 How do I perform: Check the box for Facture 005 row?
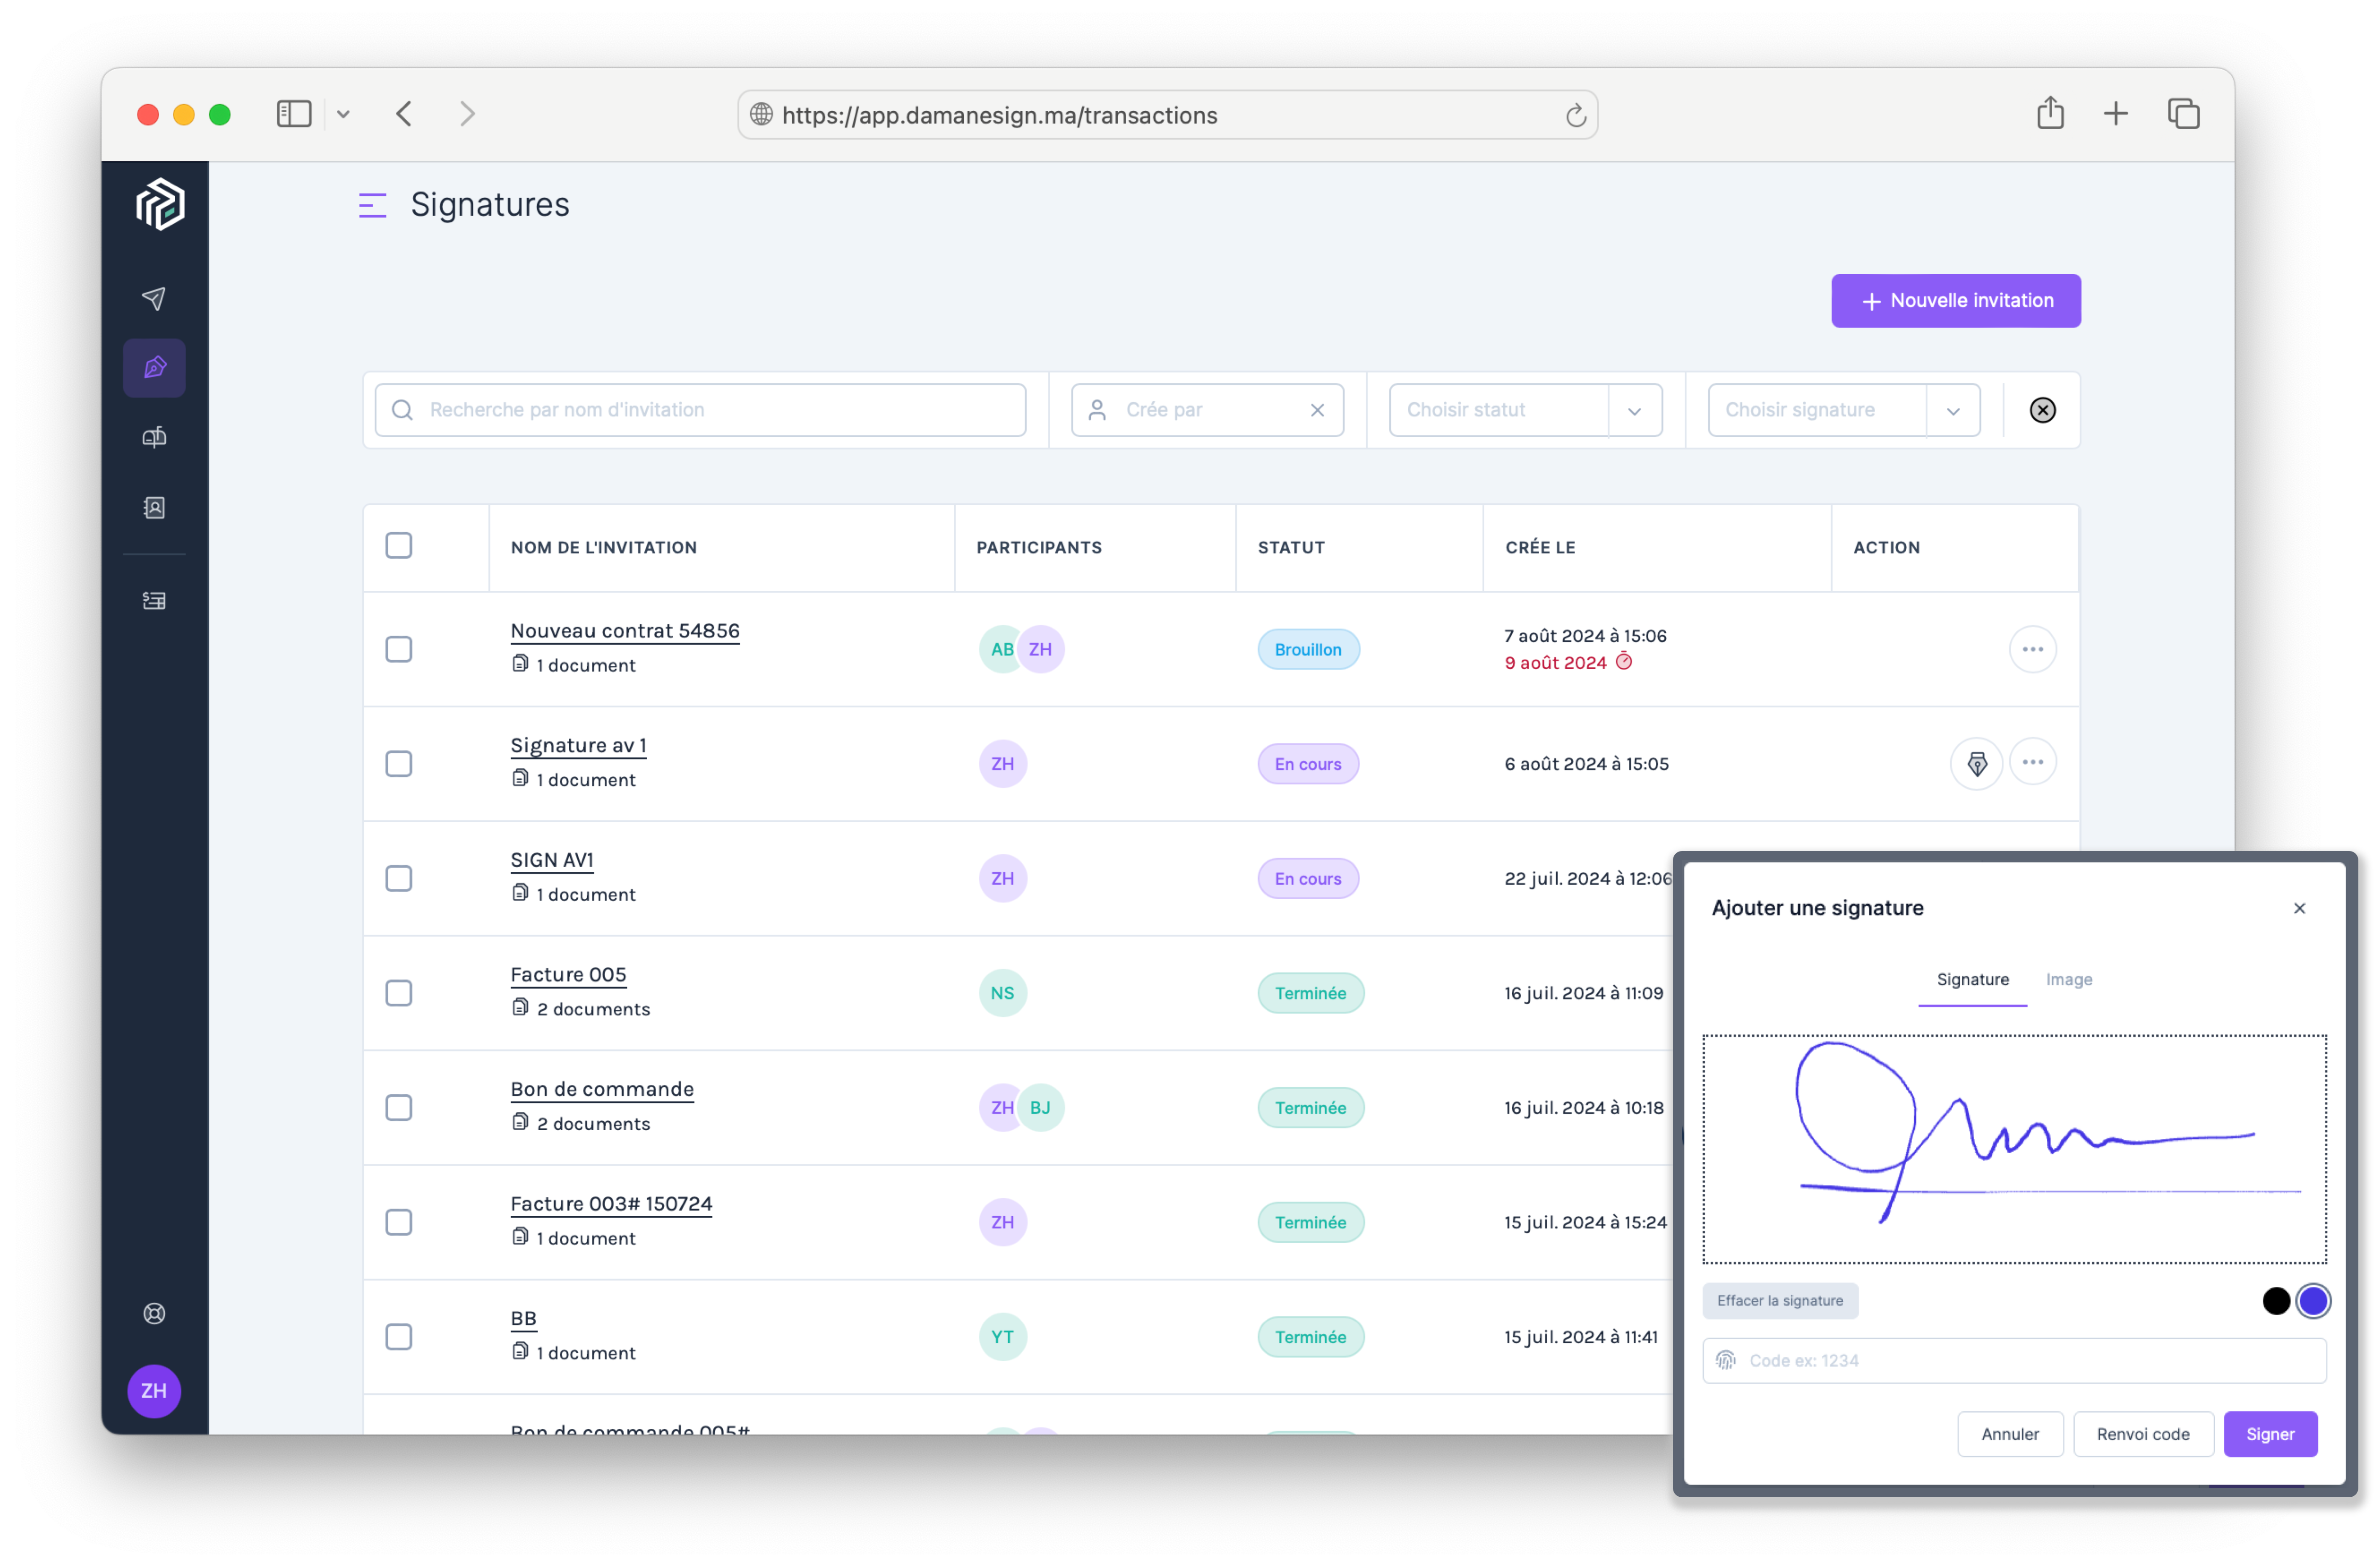(x=399, y=993)
